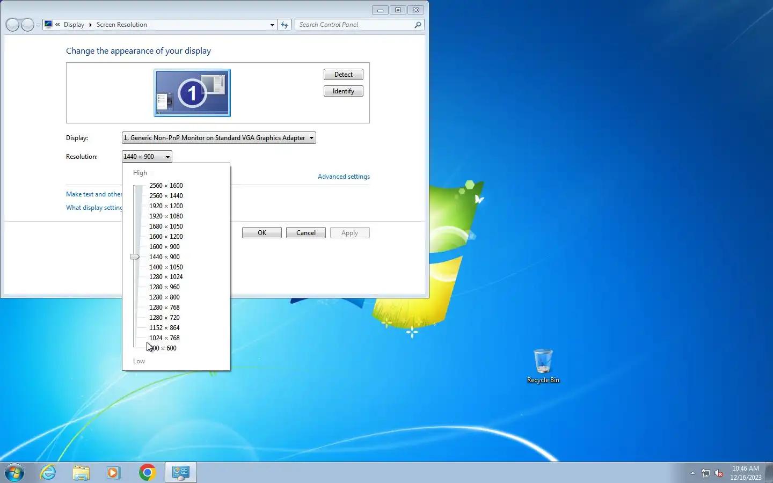The image size is (773, 483).
Task: Go back with the Back arrow button
Action: (12, 25)
